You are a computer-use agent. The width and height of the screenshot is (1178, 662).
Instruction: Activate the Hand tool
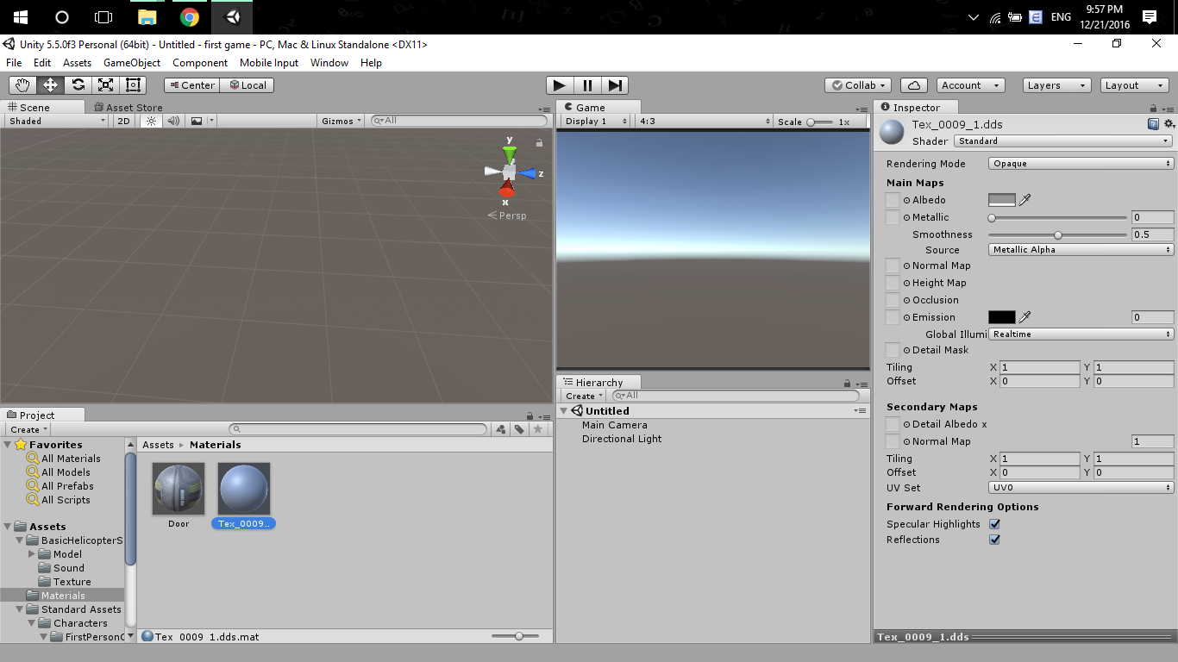coord(22,84)
